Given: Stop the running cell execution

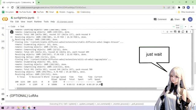Looking at the screenshot, I should pos(12,32).
